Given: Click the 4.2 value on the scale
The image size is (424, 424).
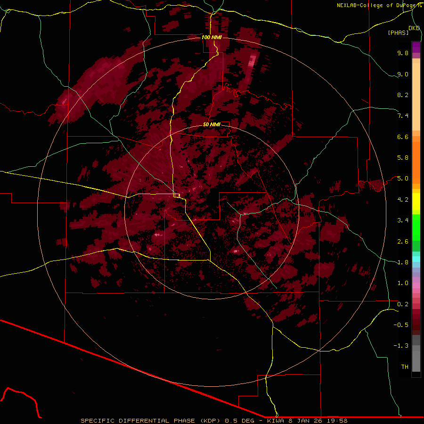Looking at the screenshot, I should (x=403, y=200).
